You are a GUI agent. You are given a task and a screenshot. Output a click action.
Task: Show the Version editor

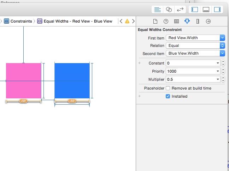(180, 10)
